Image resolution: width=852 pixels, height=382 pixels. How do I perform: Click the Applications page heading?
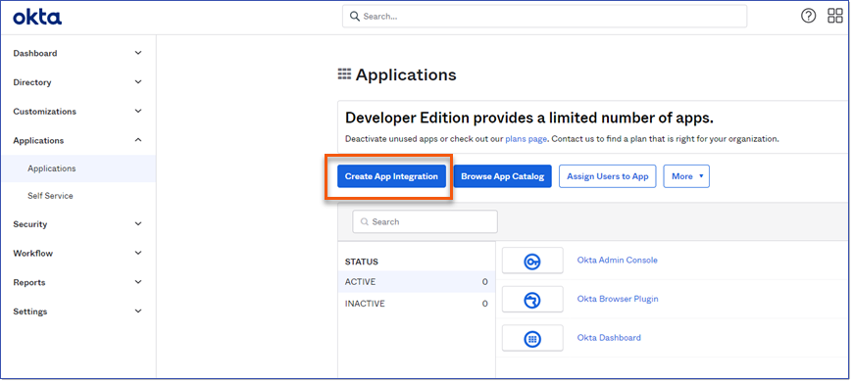pyautogui.click(x=406, y=74)
